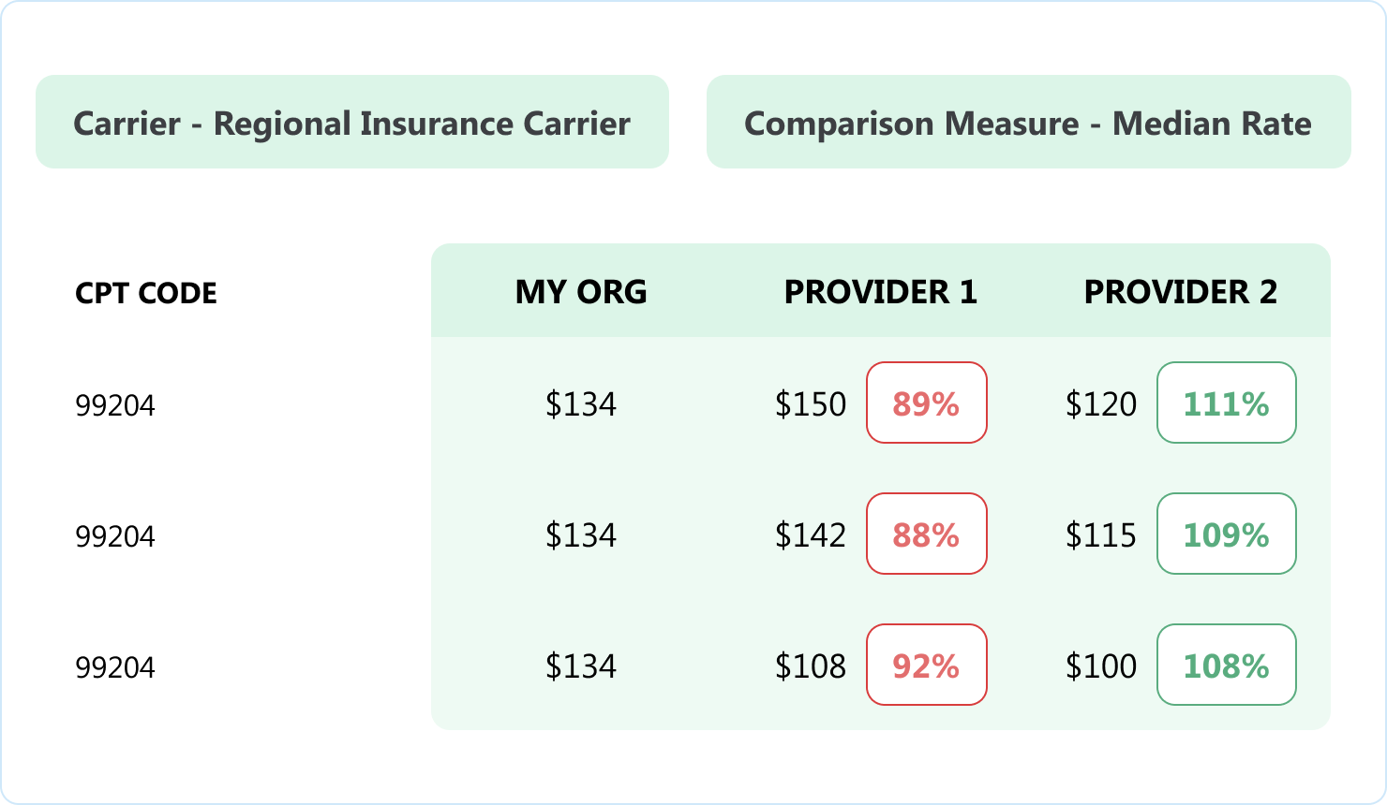This screenshot has width=1387, height=805.
Task: Click CPT code 99204 in the $150 row
Action: pos(115,405)
